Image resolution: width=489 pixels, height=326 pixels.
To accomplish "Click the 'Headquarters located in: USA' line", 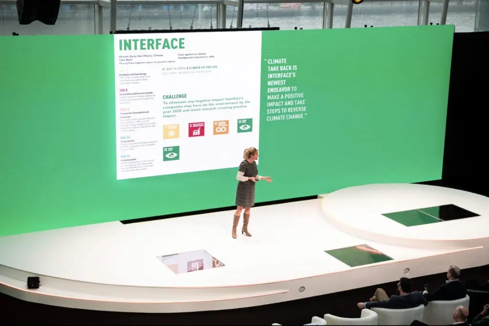I will [196, 57].
